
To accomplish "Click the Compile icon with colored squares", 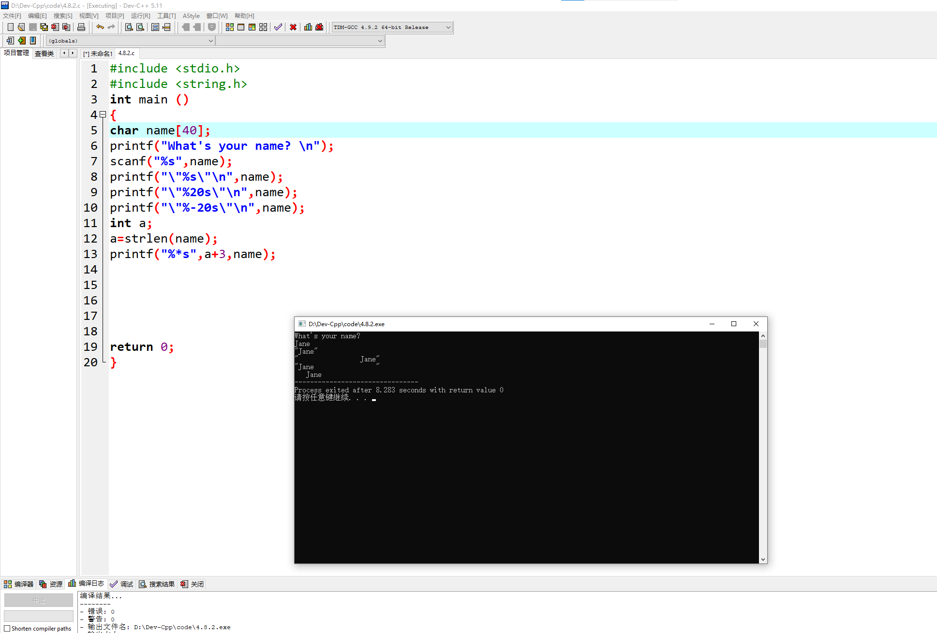I will pos(230,27).
